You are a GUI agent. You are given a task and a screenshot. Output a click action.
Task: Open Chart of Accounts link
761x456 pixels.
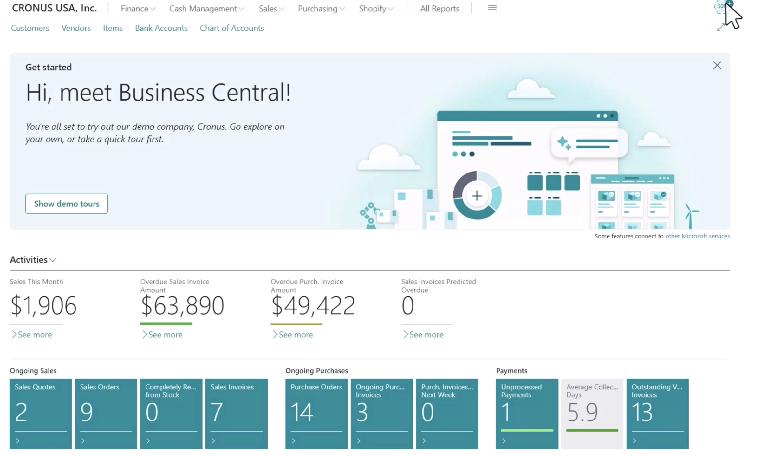click(x=232, y=28)
